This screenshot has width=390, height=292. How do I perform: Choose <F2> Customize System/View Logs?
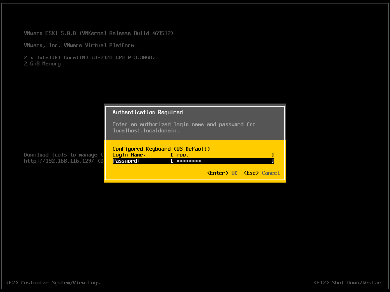[x=53, y=283]
